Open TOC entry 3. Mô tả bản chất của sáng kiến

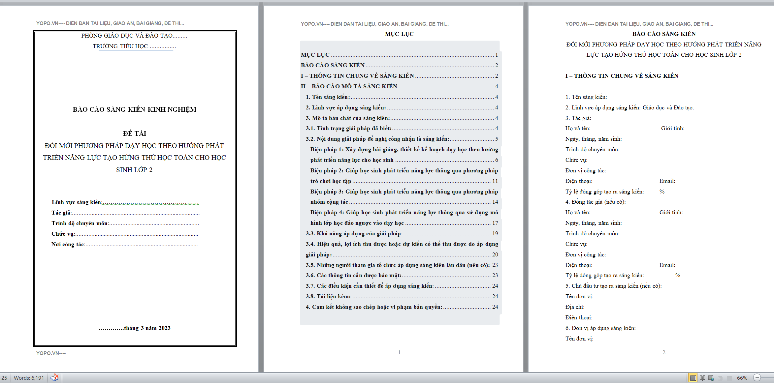point(402,118)
